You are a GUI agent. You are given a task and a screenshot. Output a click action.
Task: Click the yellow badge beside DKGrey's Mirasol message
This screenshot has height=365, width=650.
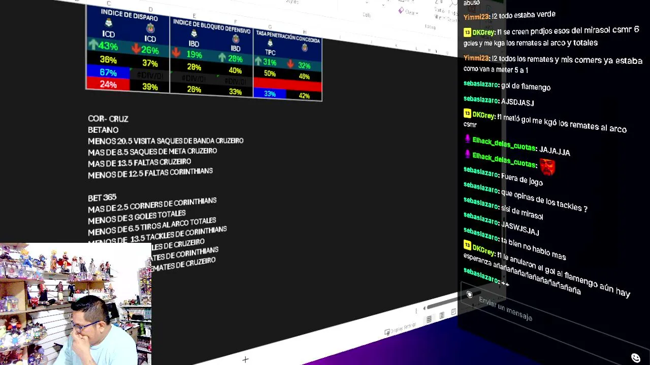pyautogui.click(x=468, y=32)
